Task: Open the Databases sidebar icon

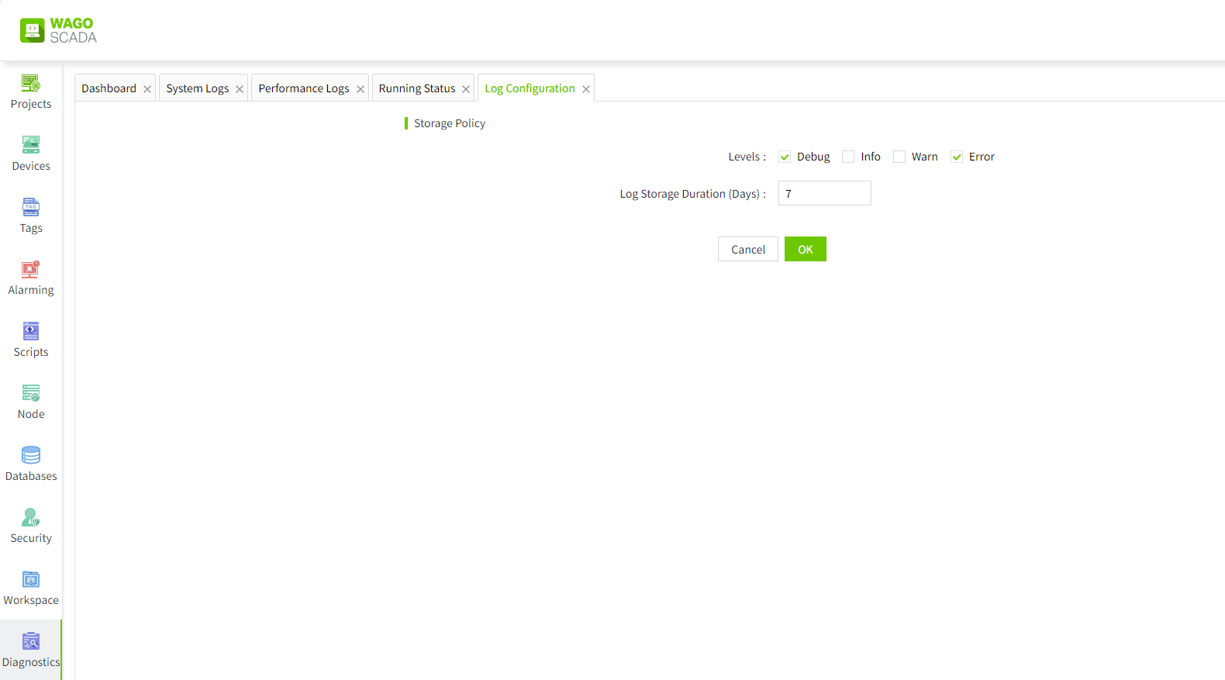Action: tap(31, 455)
